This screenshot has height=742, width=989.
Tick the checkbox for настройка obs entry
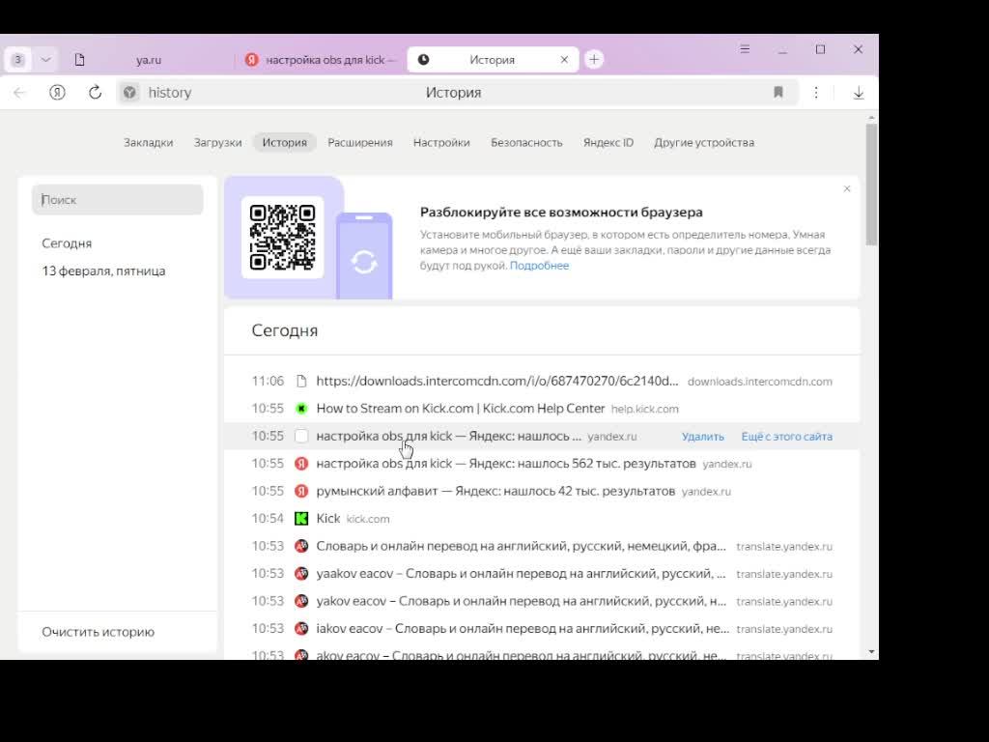(x=301, y=437)
